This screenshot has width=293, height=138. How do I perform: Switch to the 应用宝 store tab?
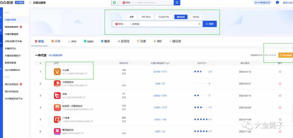point(123,41)
